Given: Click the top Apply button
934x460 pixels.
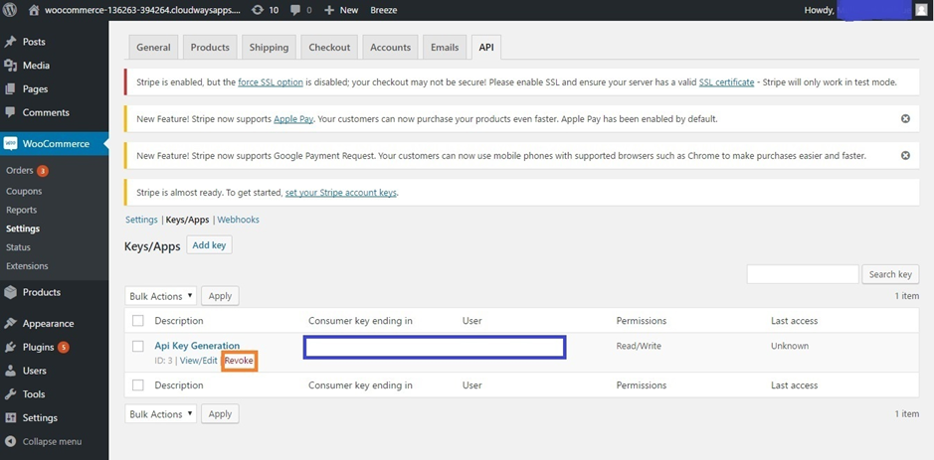Looking at the screenshot, I should [x=220, y=296].
